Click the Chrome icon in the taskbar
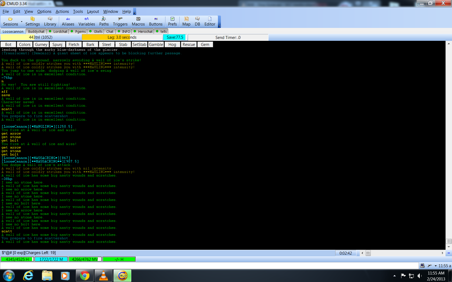The width and height of the screenshot is (452, 282). click(x=84, y=276)
